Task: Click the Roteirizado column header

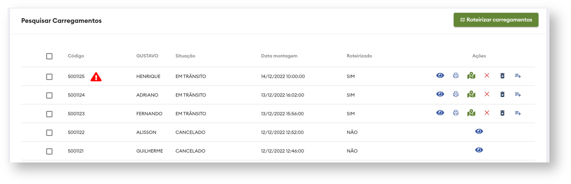Action: [359, 56]
